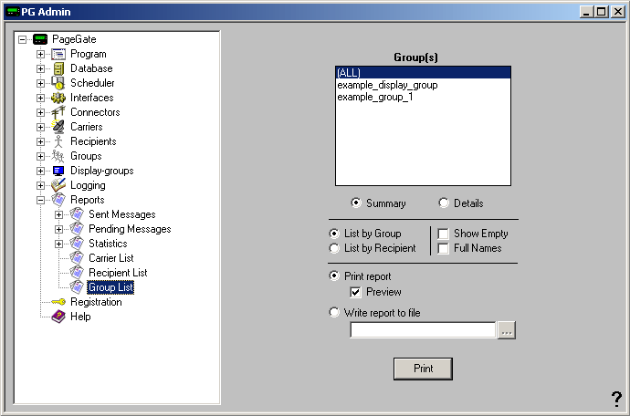The width and height of the screenshot is (630, 416).
Task: Select Write report to file option
Action: (x=334, y=312)
